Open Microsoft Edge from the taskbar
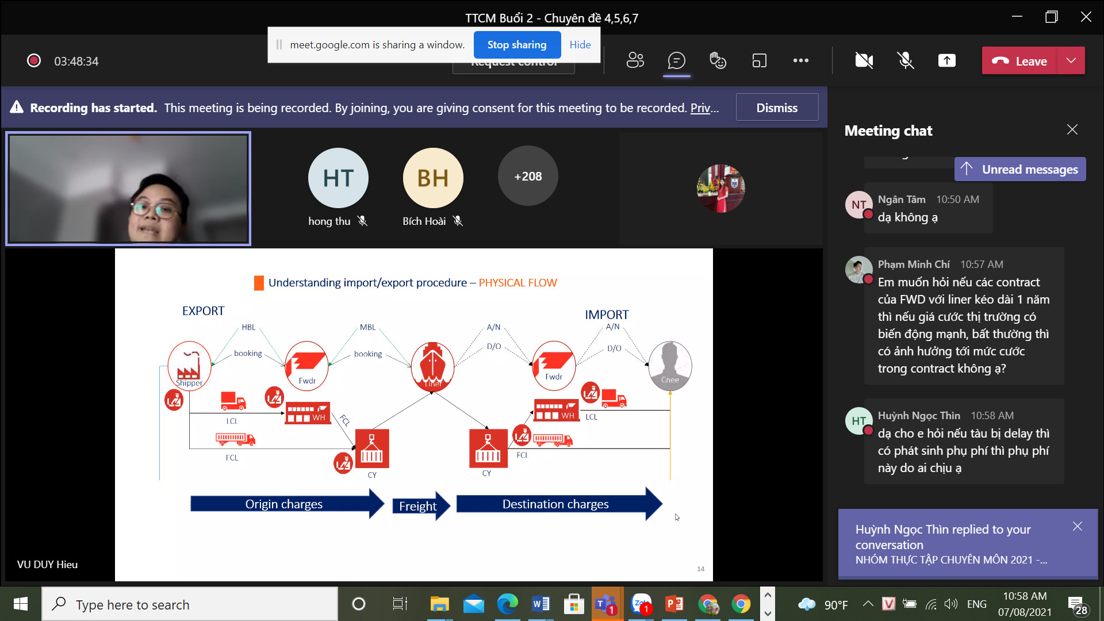This screenshot has width=1104, height=621. (x=507, y=604)
